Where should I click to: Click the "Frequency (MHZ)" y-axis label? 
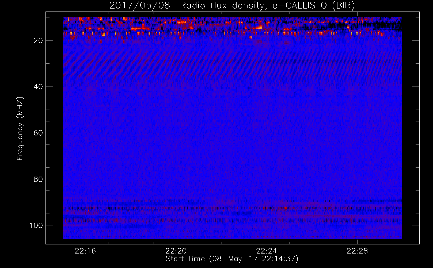pyautogui.click(x=20, y=129)
